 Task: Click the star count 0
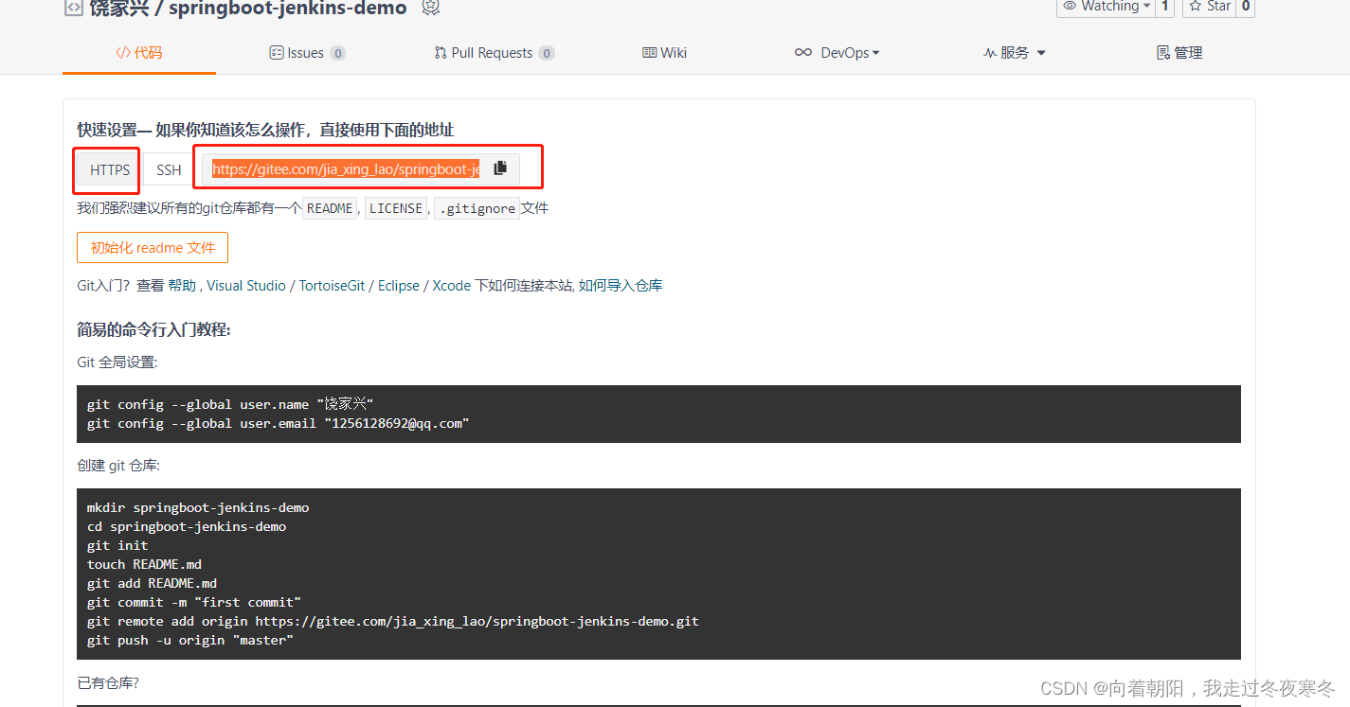[x=1246, y=8]
